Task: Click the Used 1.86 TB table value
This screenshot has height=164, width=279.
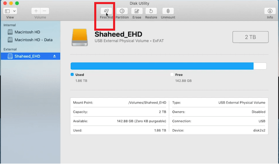Action: [x=160, y=130]
